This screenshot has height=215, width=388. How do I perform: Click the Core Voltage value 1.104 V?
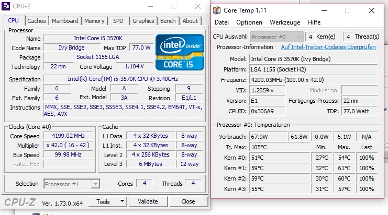pos(135,66)
